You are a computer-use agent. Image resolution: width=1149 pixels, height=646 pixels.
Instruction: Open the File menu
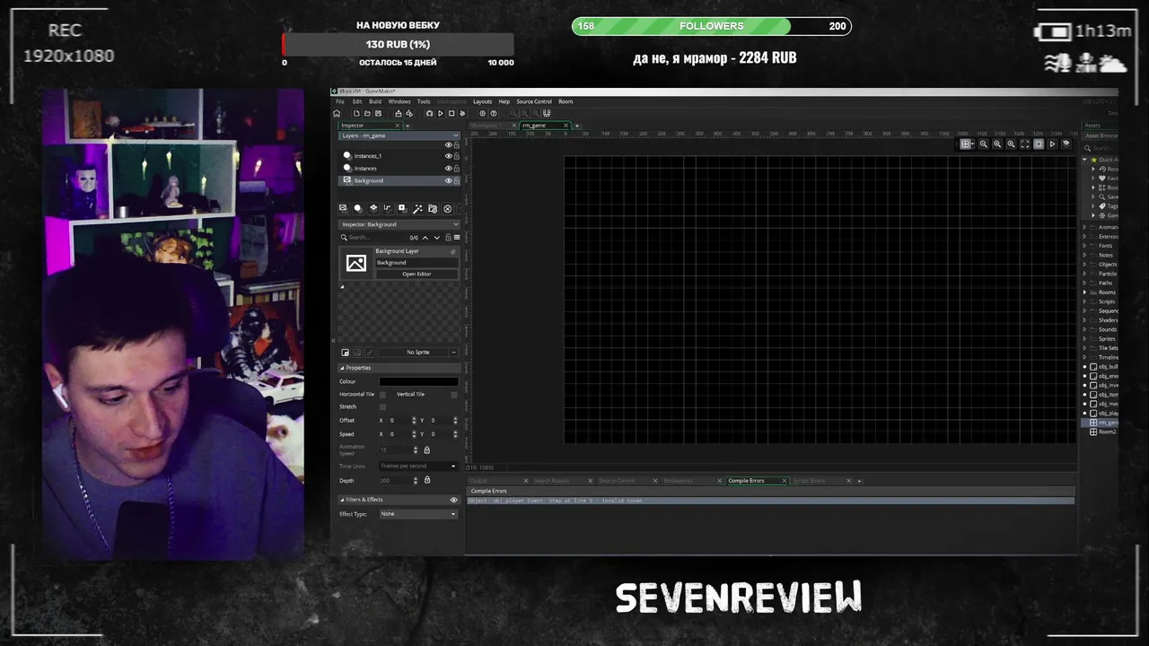coord(340,101)
